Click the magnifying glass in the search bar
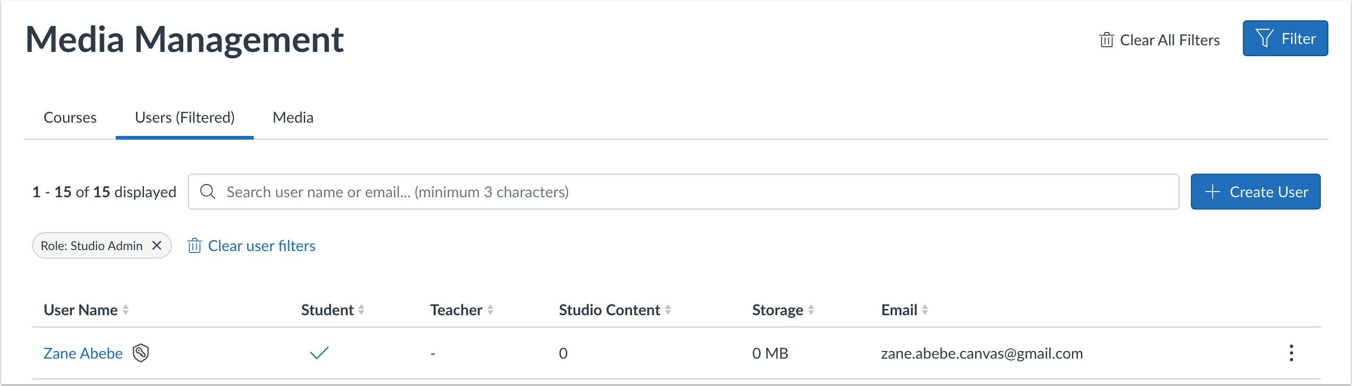The image size is (1352, 386). pos(208,192)
